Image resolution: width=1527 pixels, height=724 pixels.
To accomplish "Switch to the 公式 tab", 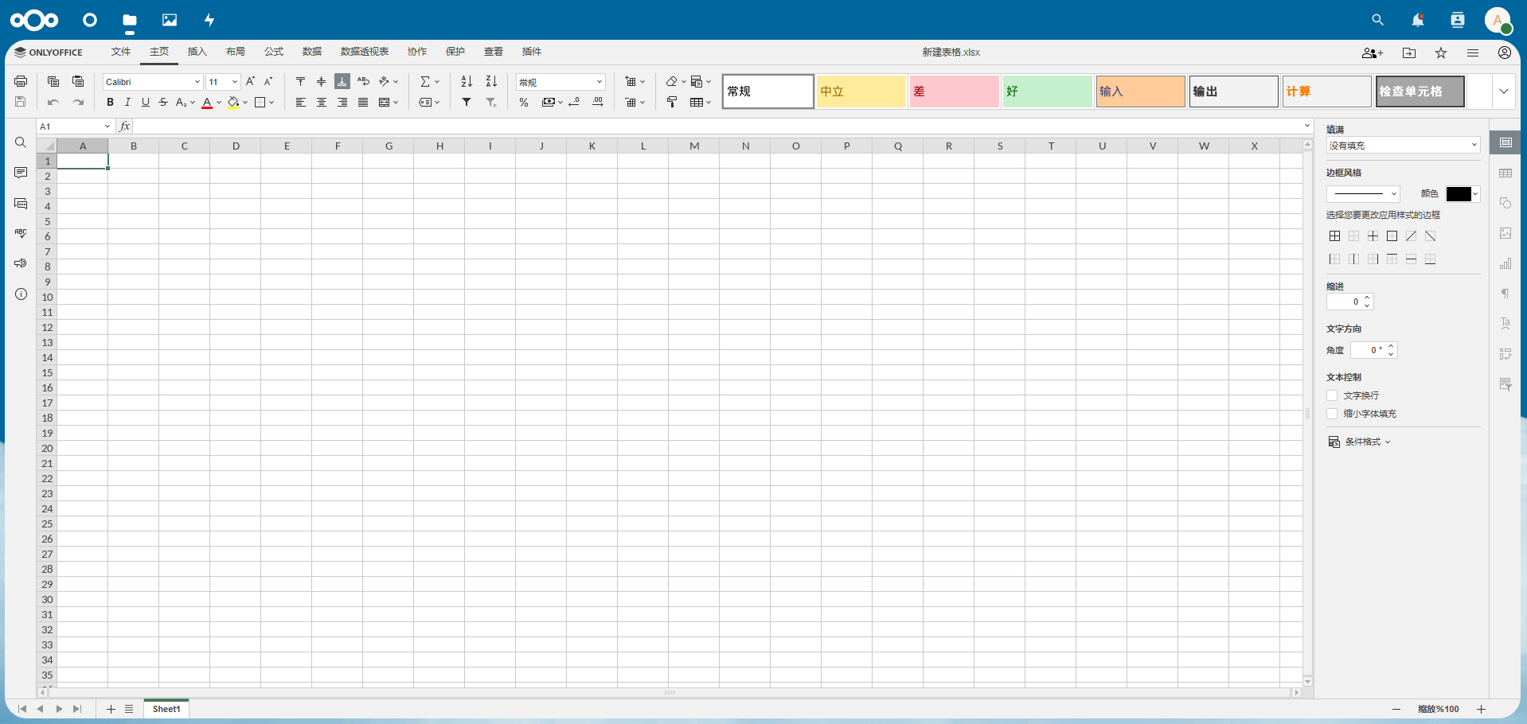I will [x=274, y=52].
